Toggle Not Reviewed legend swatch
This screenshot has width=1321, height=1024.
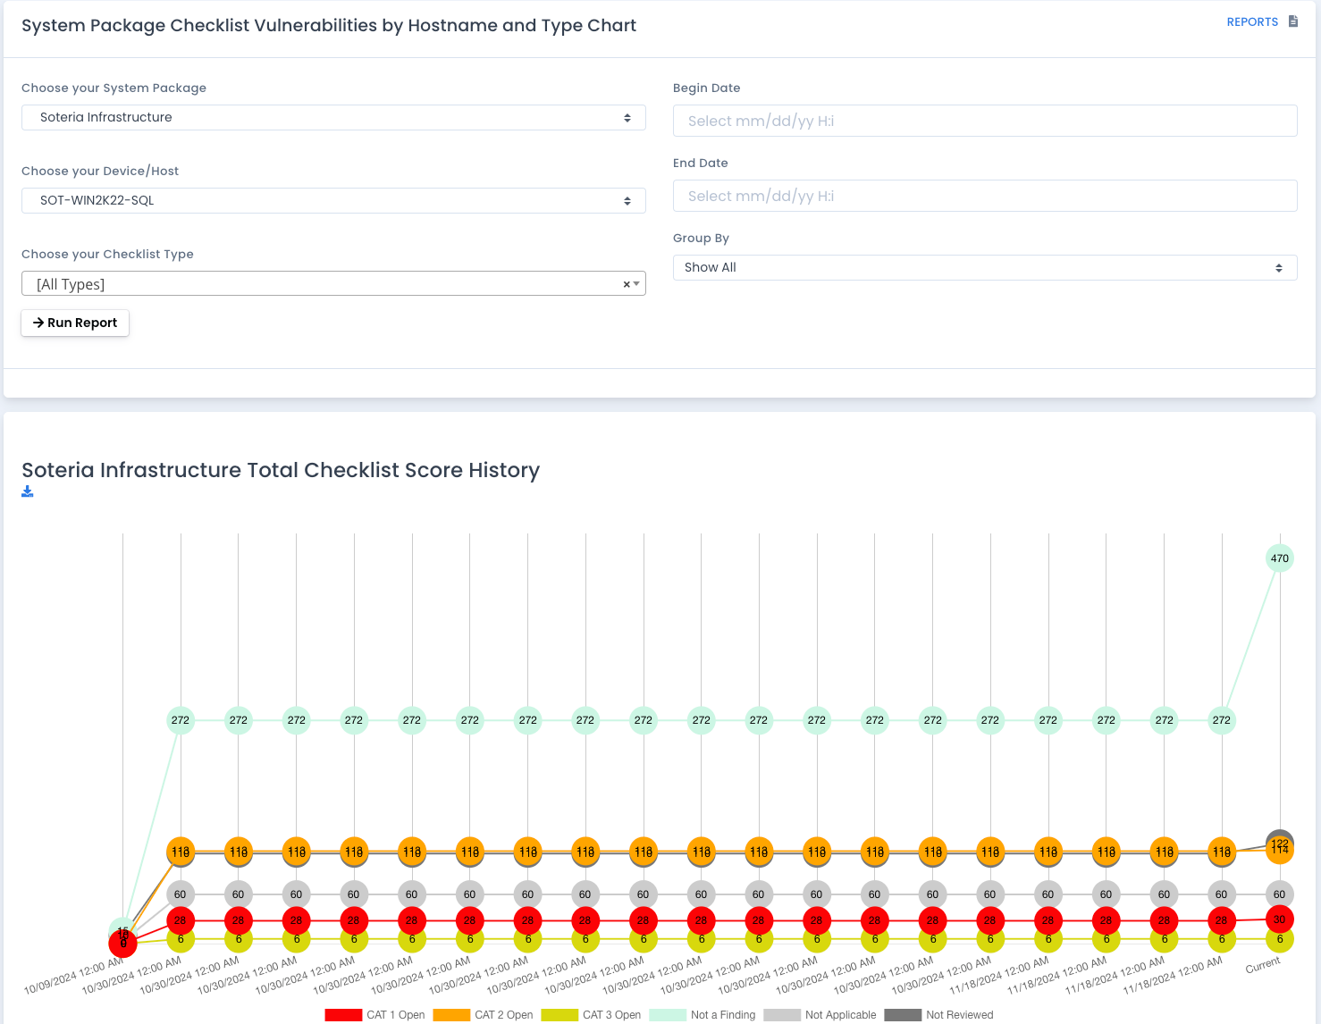903,1015
